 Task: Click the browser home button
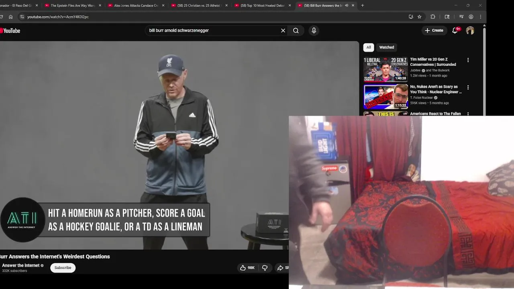(11, 17)
